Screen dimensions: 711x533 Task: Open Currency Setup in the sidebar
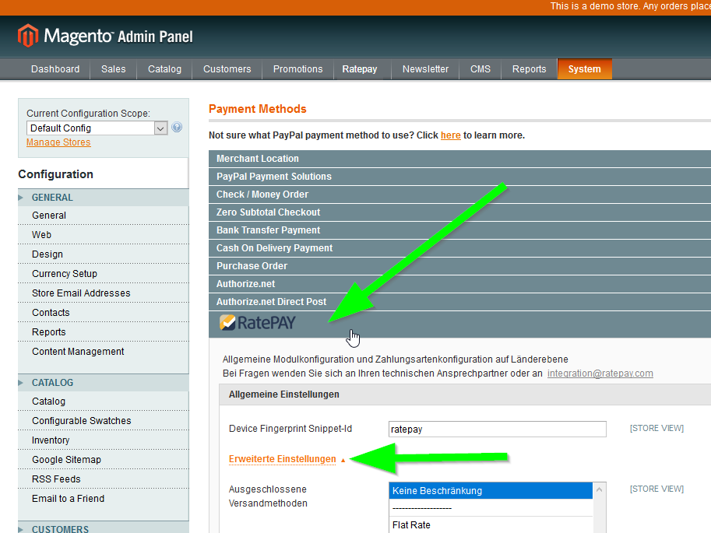point(65,274)
